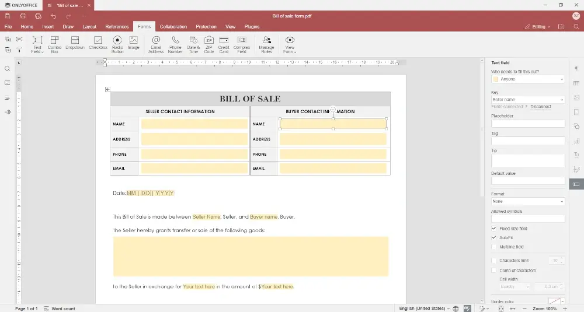Open Manage Roles
The height and width of the screenshot is (312, 584).
pos(266,43)
